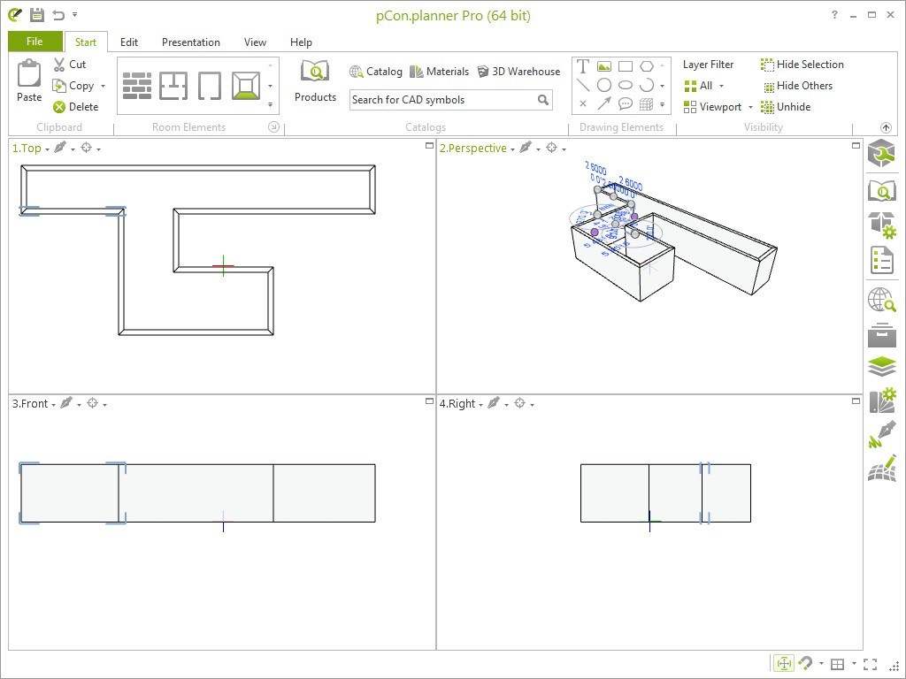Maximize the Front viewport
This screenshot has width=906, height=679.
click(429, 401)
